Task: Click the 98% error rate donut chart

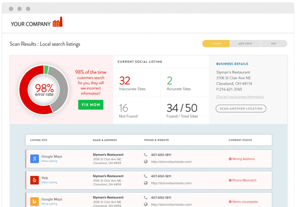Action: coord(44,90)
